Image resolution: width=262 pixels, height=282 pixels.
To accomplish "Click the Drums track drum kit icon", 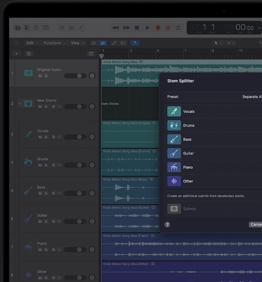I will (28, 162).
